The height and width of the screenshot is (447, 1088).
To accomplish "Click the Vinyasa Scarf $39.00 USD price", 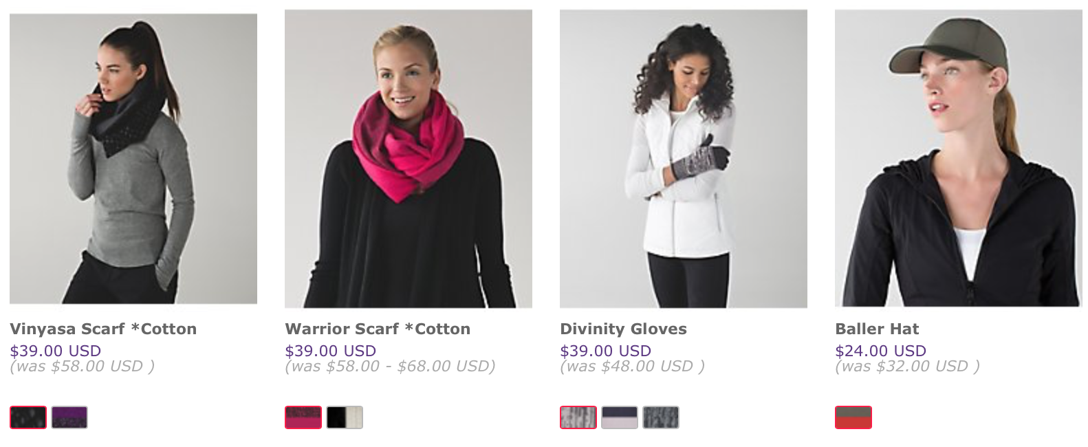I will tap(56, 351).
